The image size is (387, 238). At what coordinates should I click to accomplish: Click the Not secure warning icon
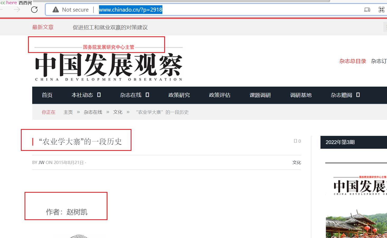tap(56, 10)
